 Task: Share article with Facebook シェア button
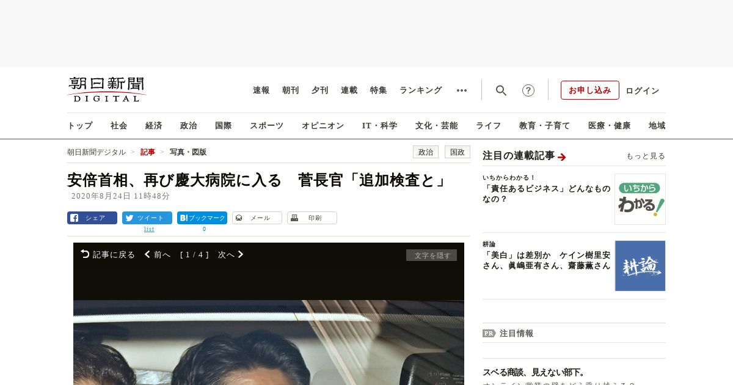pyautogui.click(x=92, y=218)
